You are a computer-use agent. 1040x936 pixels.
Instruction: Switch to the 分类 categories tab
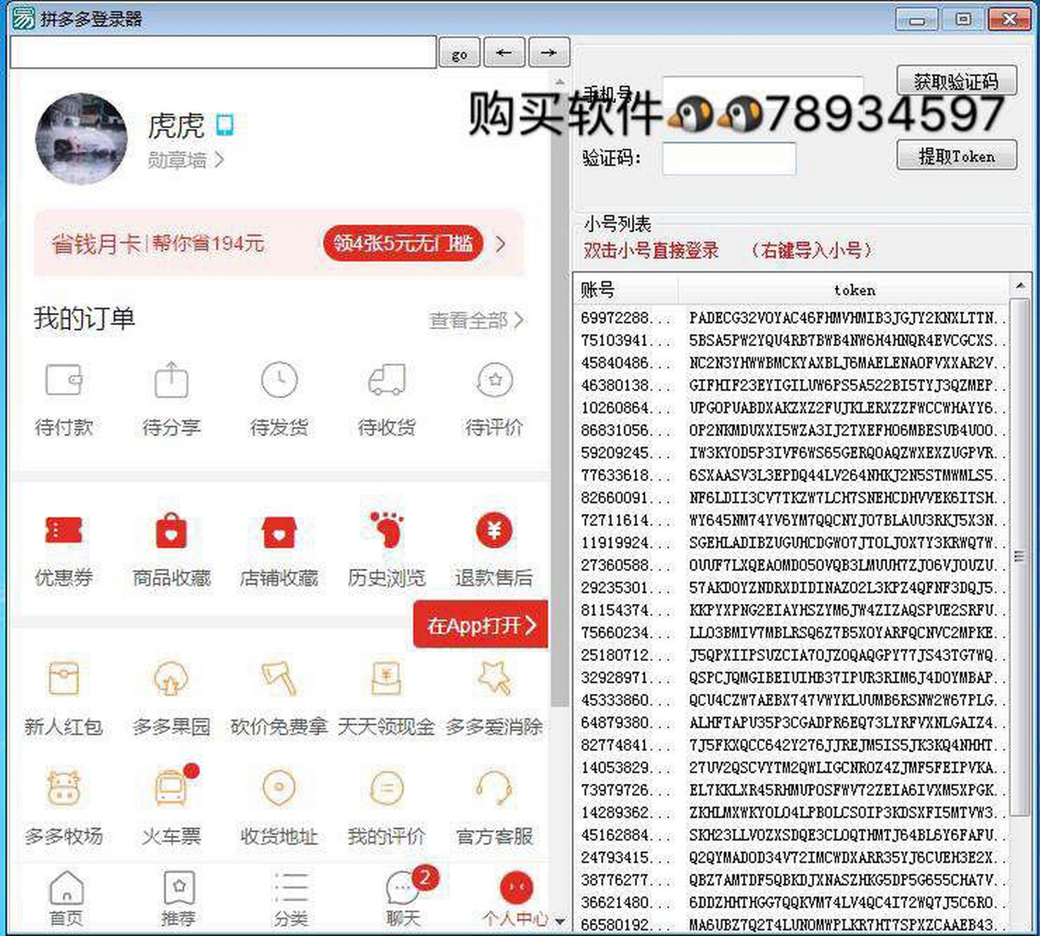pos(291,899)
